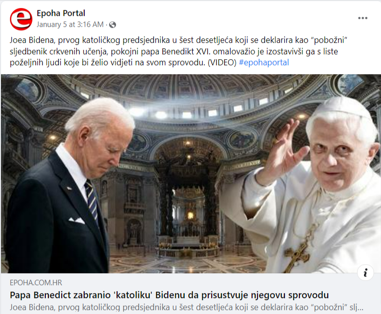Click the round info 'i' icon
Viewport: 381px width, 314px height.
365,273
